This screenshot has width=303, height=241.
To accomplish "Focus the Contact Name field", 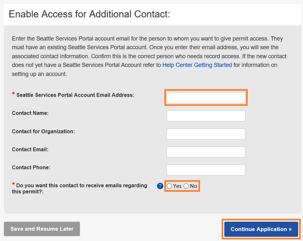I will pyautogui.click(x=206, y=116).
